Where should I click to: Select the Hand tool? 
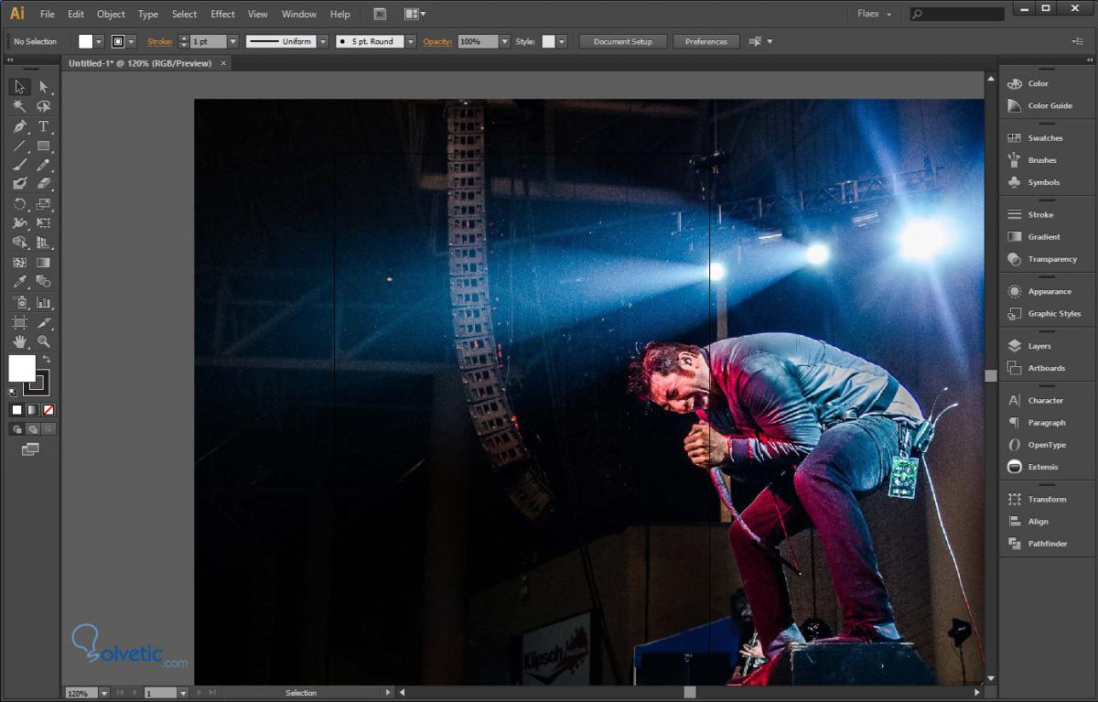(19, 341)
